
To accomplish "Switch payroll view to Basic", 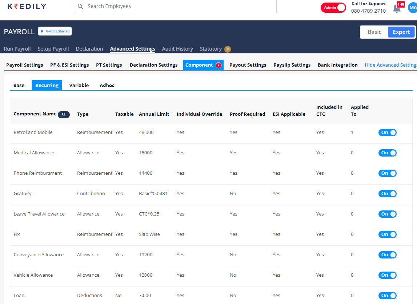I will (374, 32).
